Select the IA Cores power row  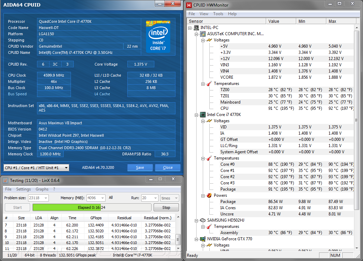click(x=287, y=208)
